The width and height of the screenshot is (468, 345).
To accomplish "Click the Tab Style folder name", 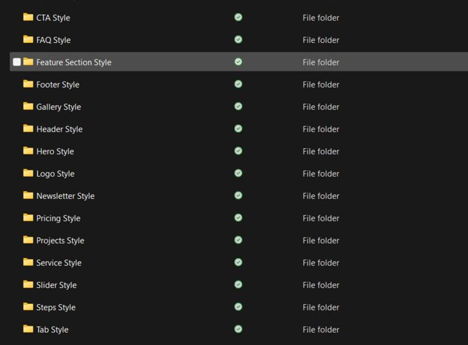I will 52,330.
